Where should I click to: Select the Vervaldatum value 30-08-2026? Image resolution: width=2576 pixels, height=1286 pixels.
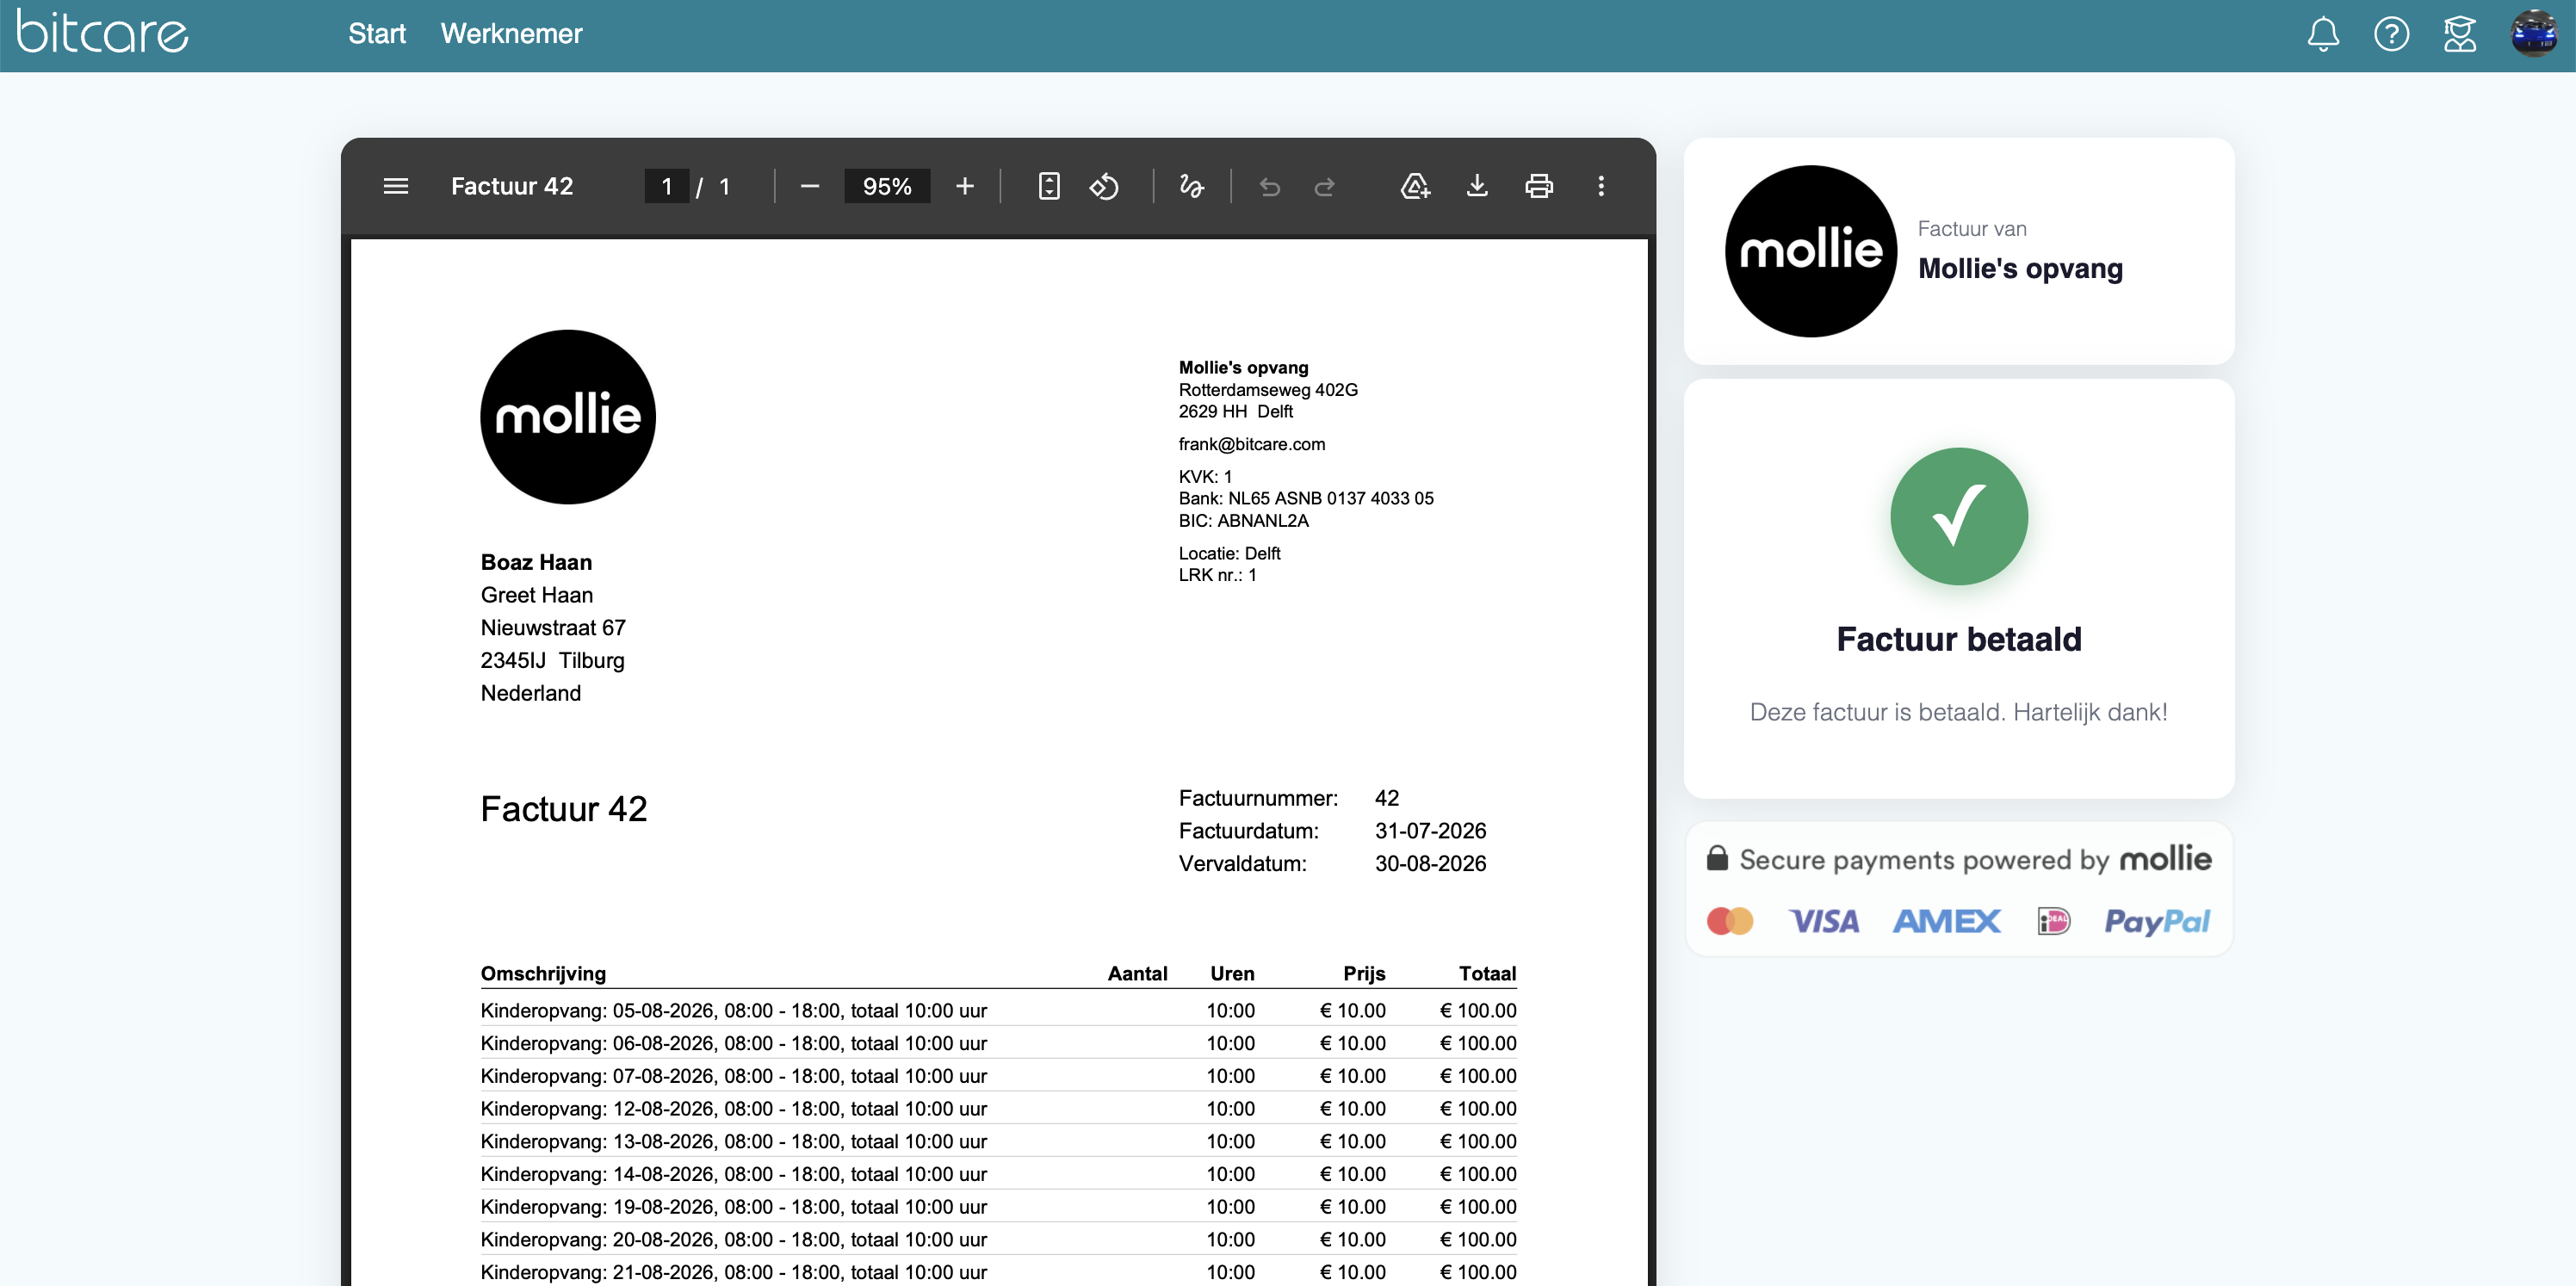coord(1430,864)
